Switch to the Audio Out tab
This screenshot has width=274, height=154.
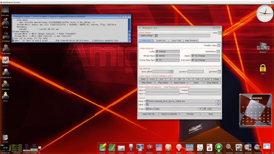(161, 41)
